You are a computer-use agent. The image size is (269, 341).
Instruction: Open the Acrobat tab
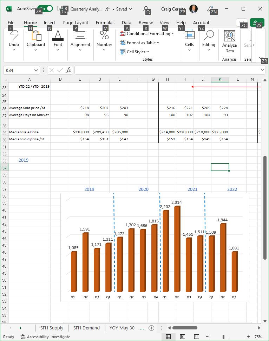click(x=201, y=22)
